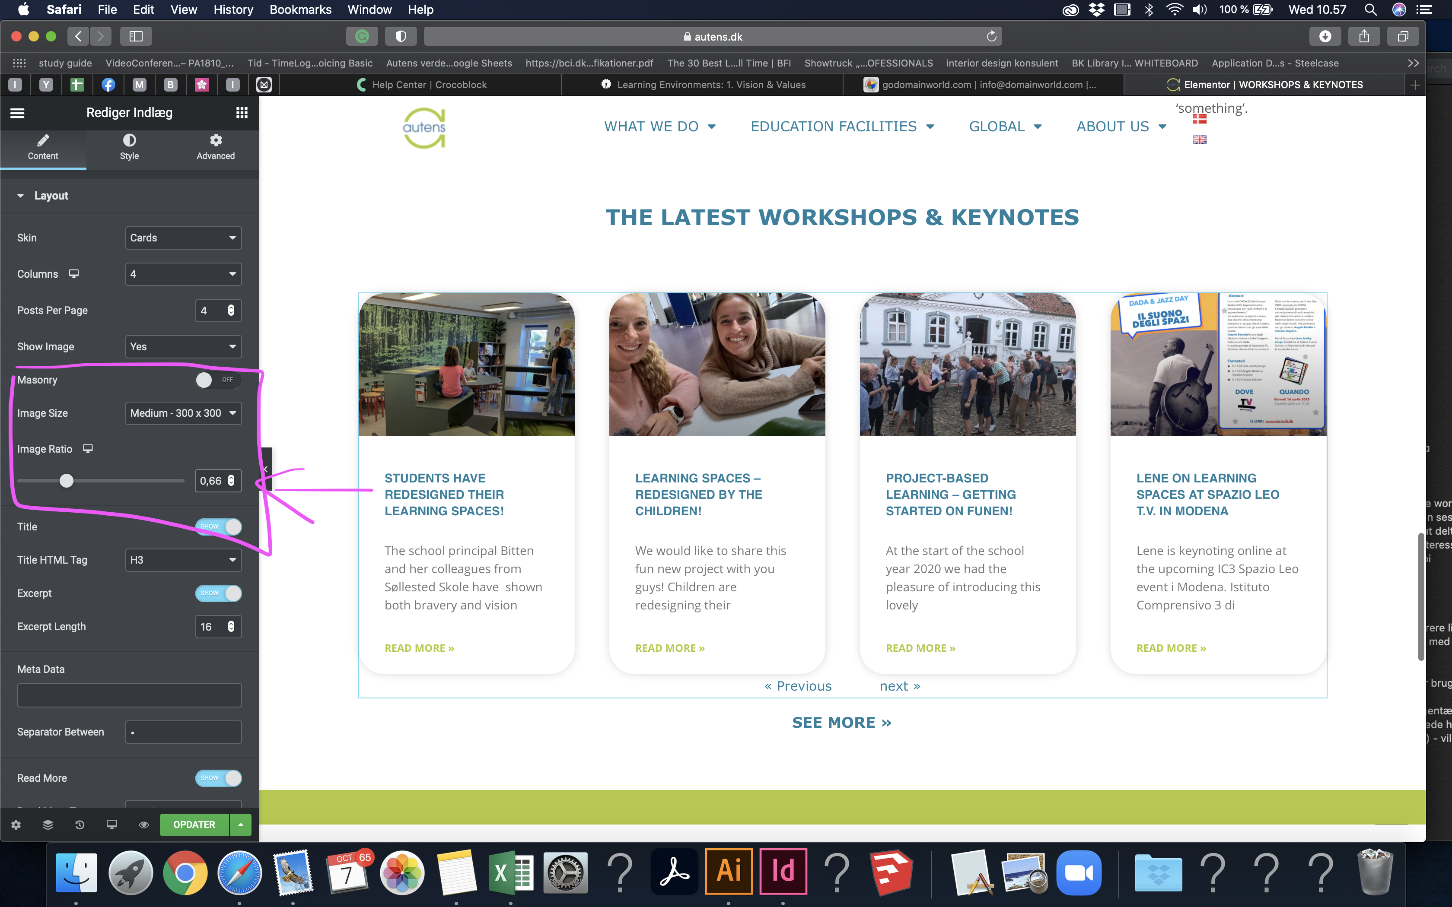The height and width of the screenshot is (907, 1452).
Task: Click the Meta Data input field
Action: (x=130, y=695)
